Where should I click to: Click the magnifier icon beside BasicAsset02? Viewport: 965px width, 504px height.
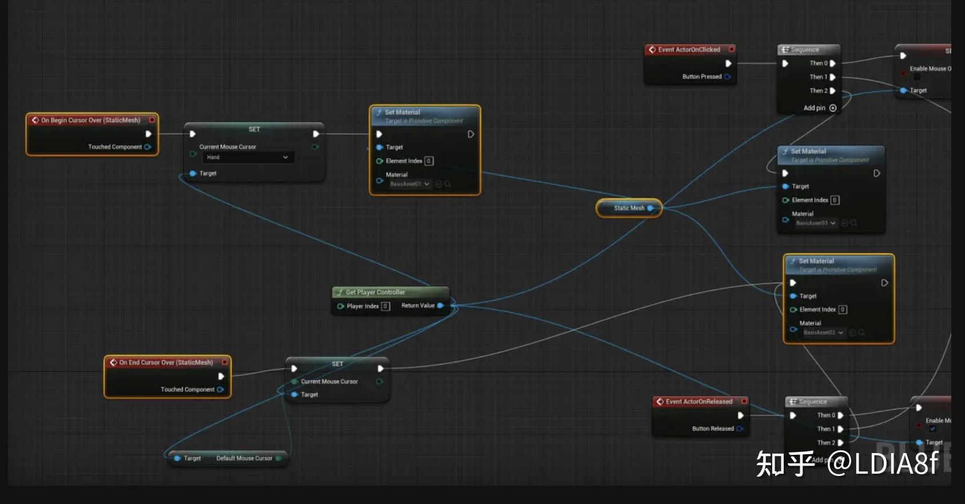pyautogui.click(x=861, y=332)
